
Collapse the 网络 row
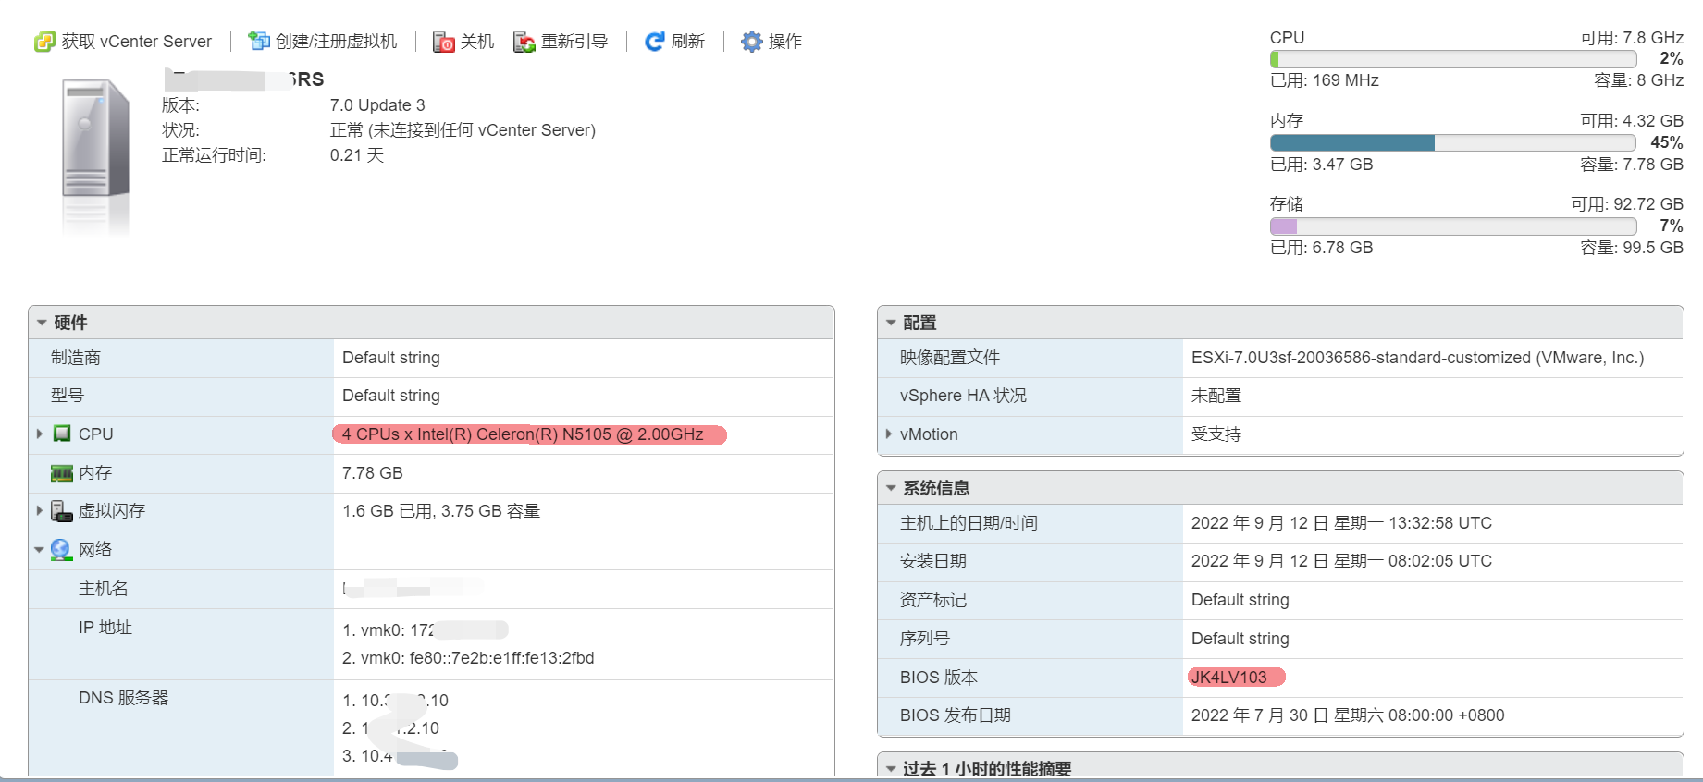tap(40, 550)
